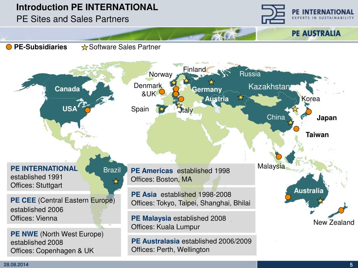Select the orange subsidiary marker on Taiwan

click(x=296, y=129)
